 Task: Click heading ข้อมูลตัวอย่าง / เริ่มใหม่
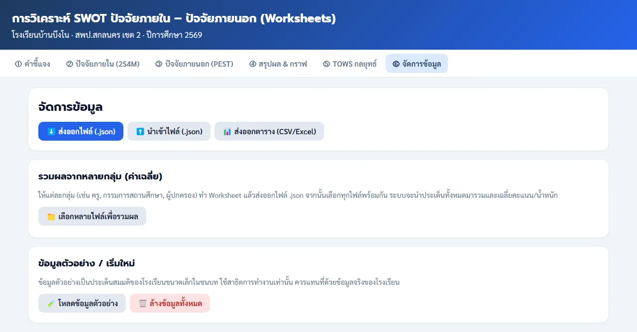point(87,263)
